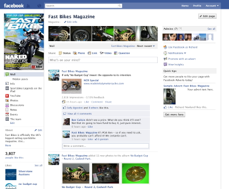Viewport: 229px width, 189px height.
Task: Expand the Account dropdown menu
Action: coord(212,6)
